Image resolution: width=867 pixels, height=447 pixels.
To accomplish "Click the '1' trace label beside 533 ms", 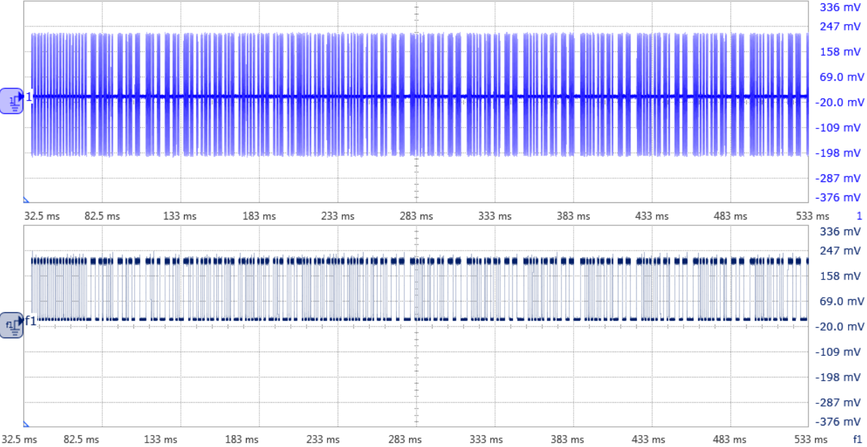I will (859, 216).
